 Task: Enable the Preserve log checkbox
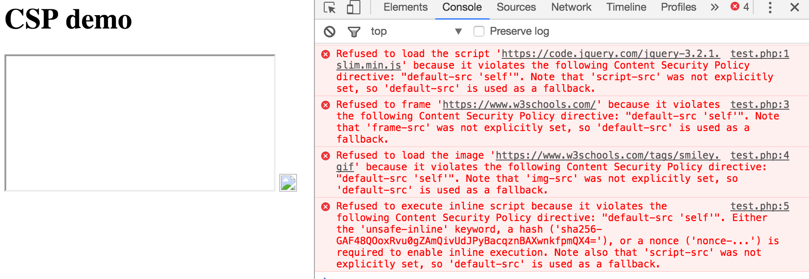click(x=479, y=31)
